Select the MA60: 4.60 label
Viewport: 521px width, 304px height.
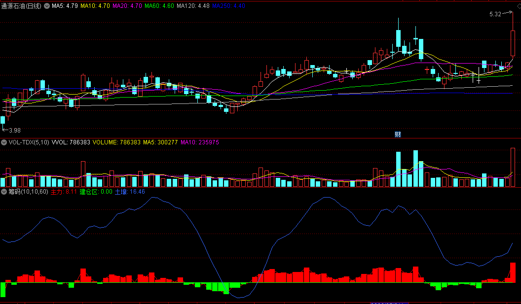click(159, 6)
